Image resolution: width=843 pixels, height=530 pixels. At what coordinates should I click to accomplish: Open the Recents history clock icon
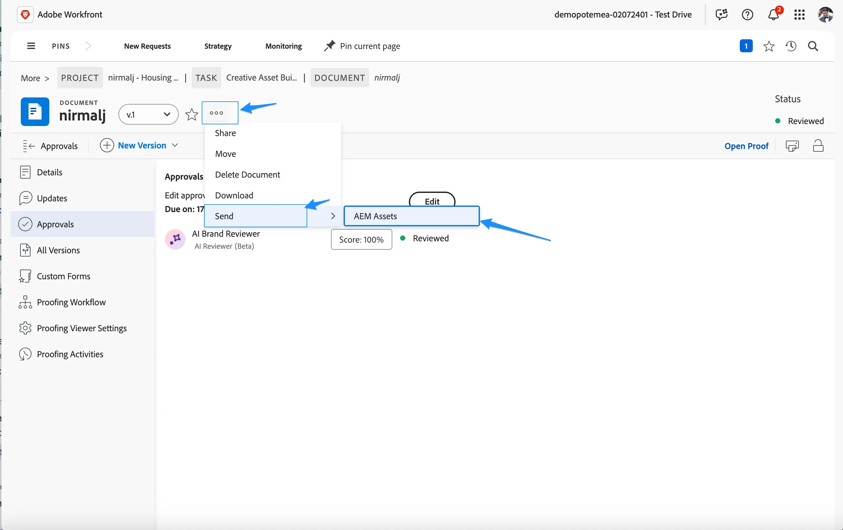[791, 46]
